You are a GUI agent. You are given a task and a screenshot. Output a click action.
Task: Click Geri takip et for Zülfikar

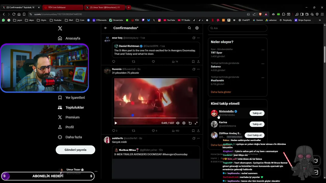coord(254,135)
